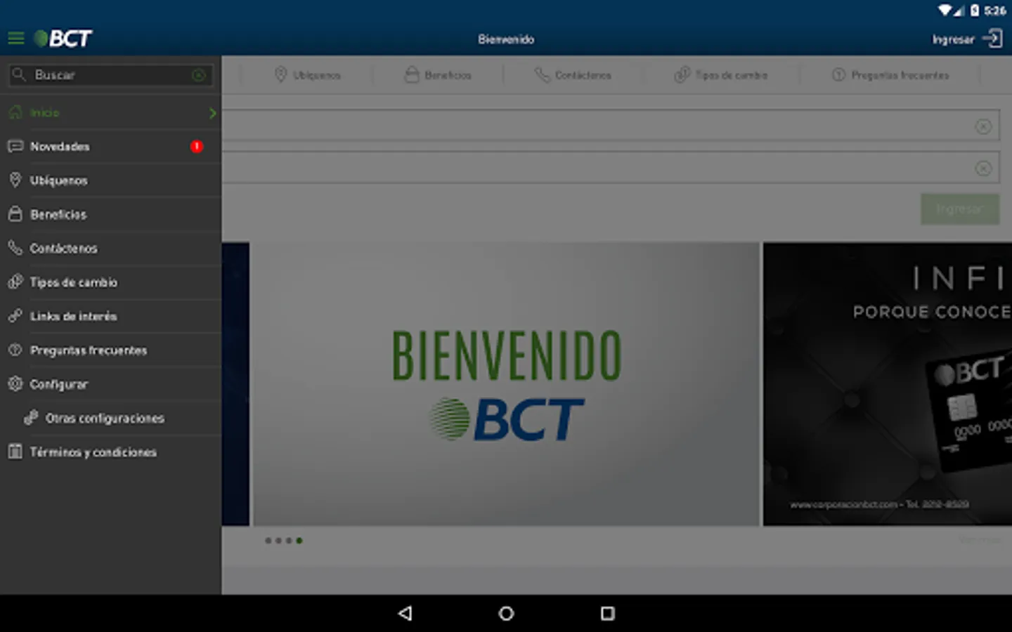Select Beneficios tab in top bar

438,74
